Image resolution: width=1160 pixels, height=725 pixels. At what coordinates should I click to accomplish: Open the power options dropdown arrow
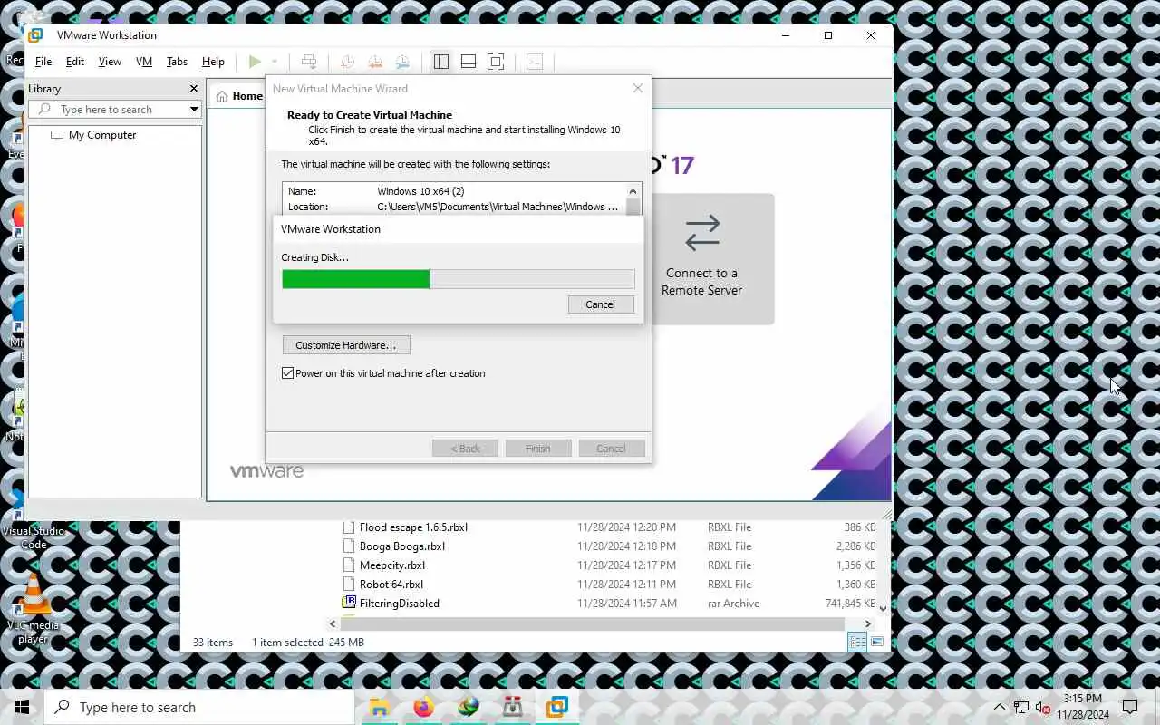[x=275, y=62]
